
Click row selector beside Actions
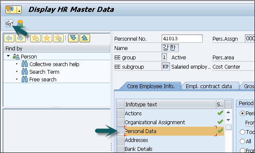pos(121,113)
